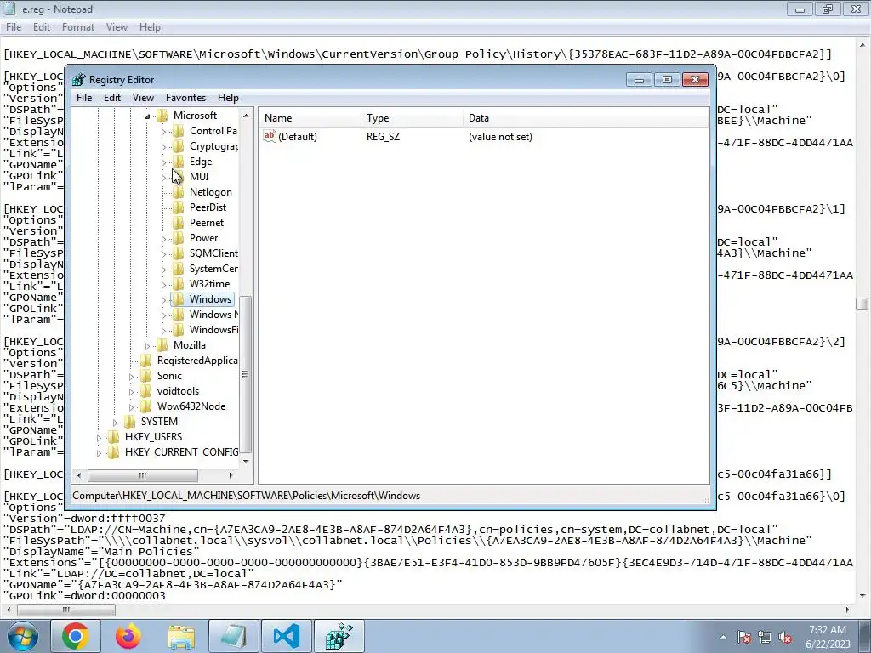Open Registry Editor File menu
This screenshot has width=871, height=653.
click(84, 98)
